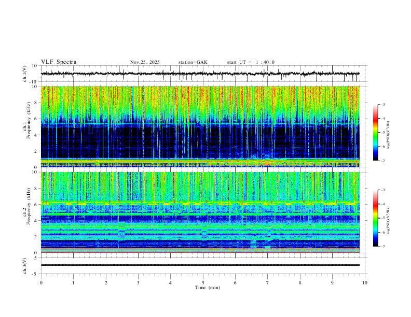Click the "-7" tick on ch.1 colorbar
Screen dimensions: 411x317
click(x=383, y=161)
